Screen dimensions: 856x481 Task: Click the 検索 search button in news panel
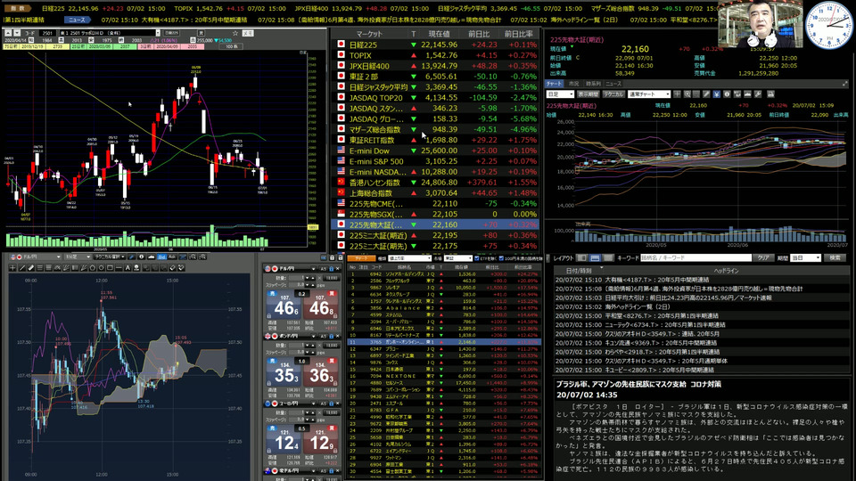tap(835, 257)
